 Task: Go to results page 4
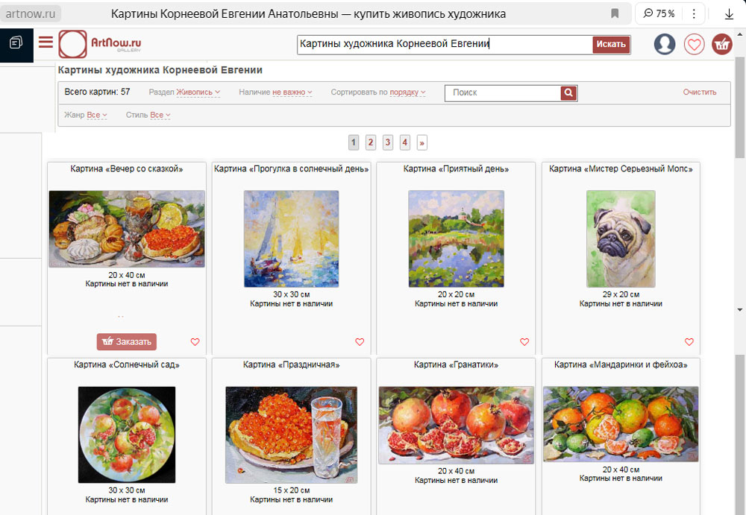(405, 142)
